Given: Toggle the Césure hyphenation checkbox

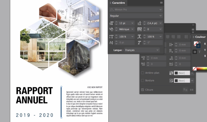Looking at the screenshot, I should [142, 90].
